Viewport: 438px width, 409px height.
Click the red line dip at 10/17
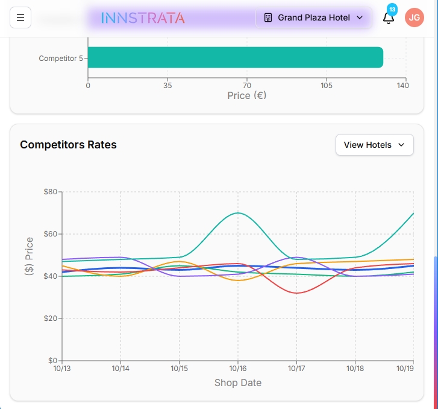coord(296,293)
